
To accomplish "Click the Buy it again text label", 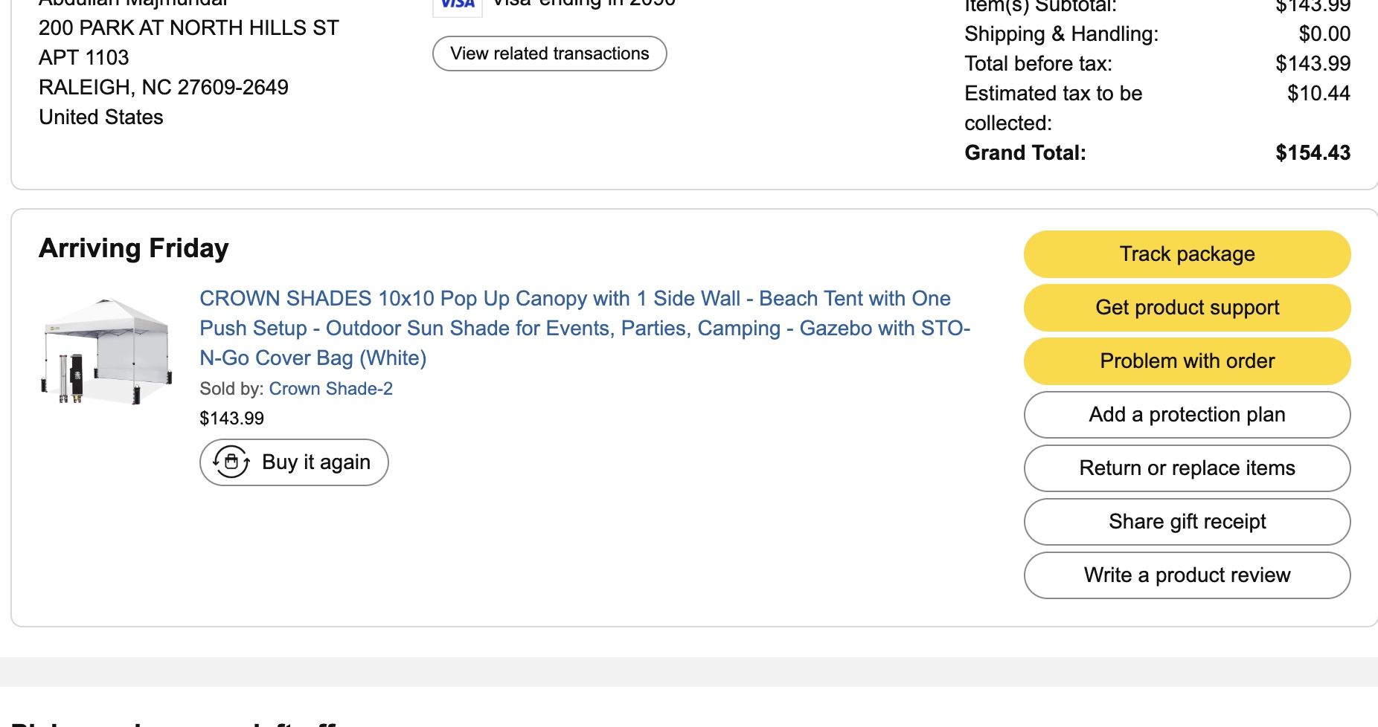I will point(316,462).
